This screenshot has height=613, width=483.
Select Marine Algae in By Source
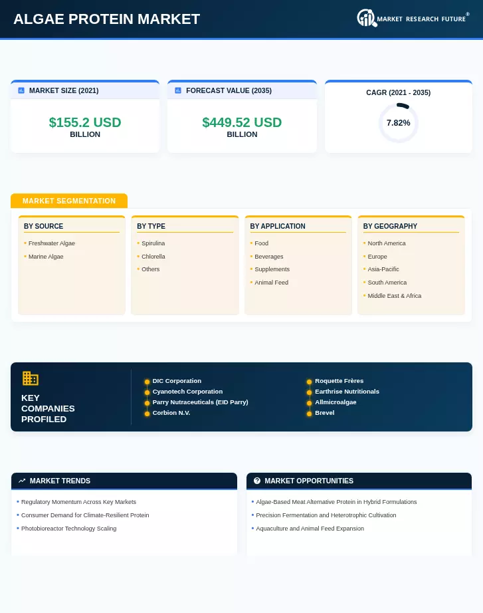[x=46, y=257]
